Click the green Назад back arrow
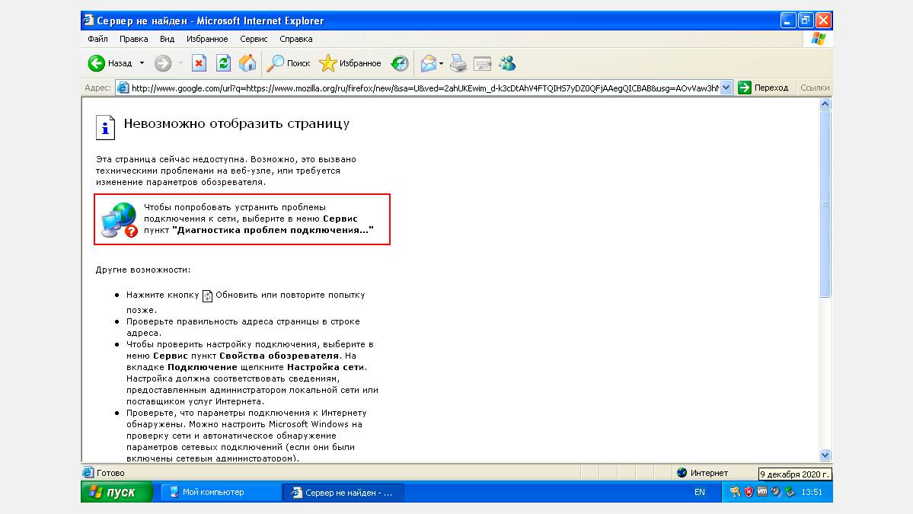The image size is (913, 514). pyautogui.click(x=96, y=63)
